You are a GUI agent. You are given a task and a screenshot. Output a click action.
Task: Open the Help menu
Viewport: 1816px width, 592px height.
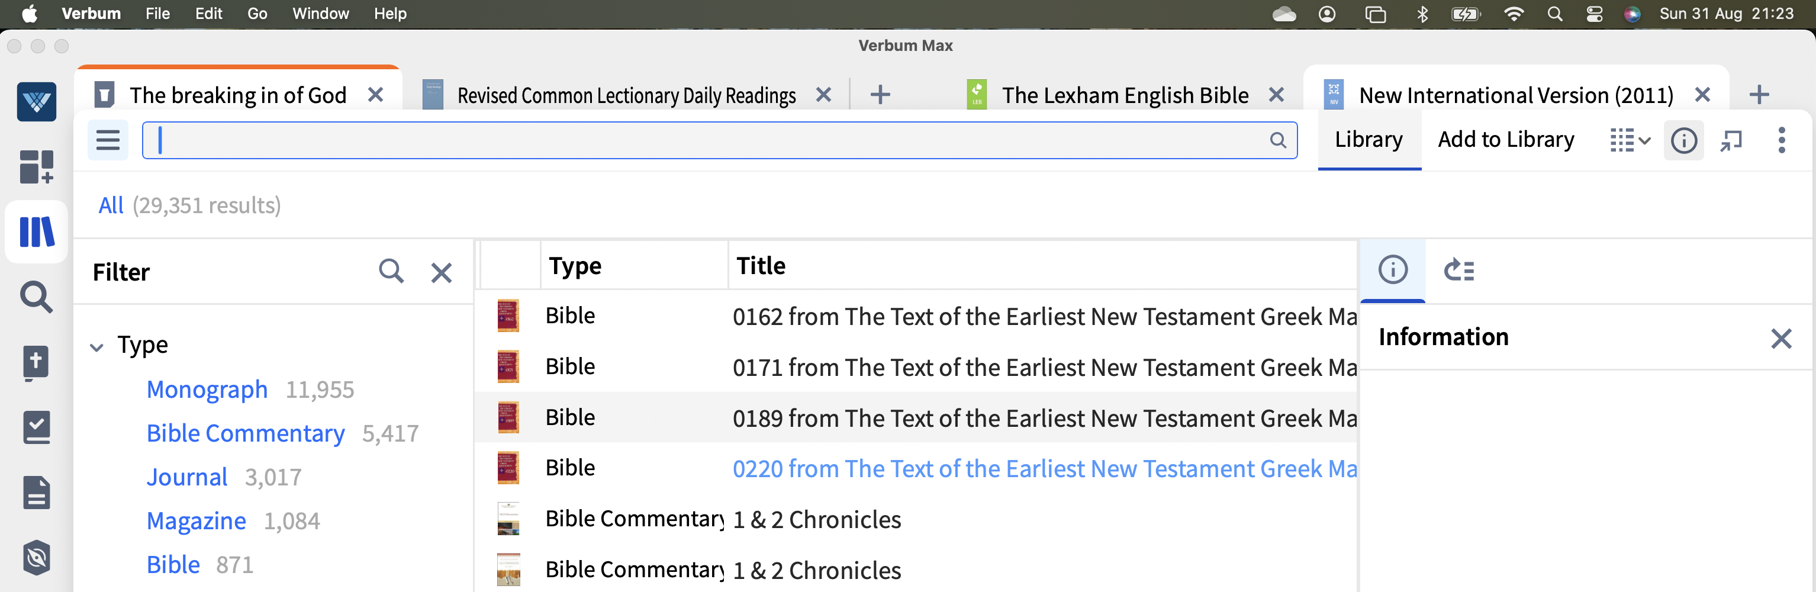(390, 14)
